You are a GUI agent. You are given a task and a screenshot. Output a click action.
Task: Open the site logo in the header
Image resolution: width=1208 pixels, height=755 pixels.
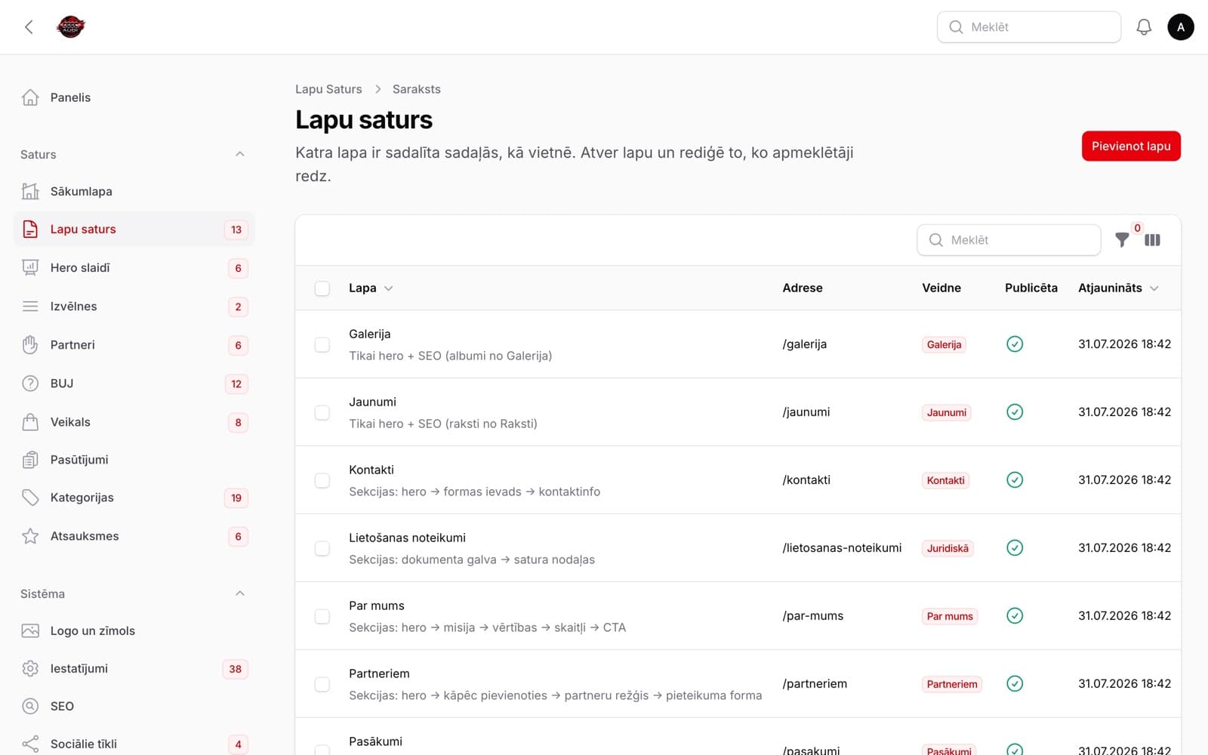(70, 27)
